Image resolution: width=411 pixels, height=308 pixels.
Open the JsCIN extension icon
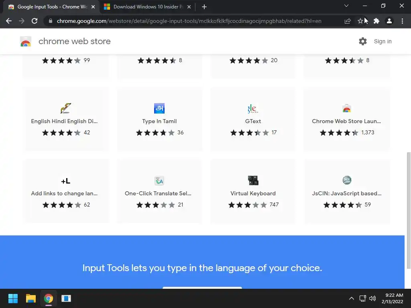point(347,180)
